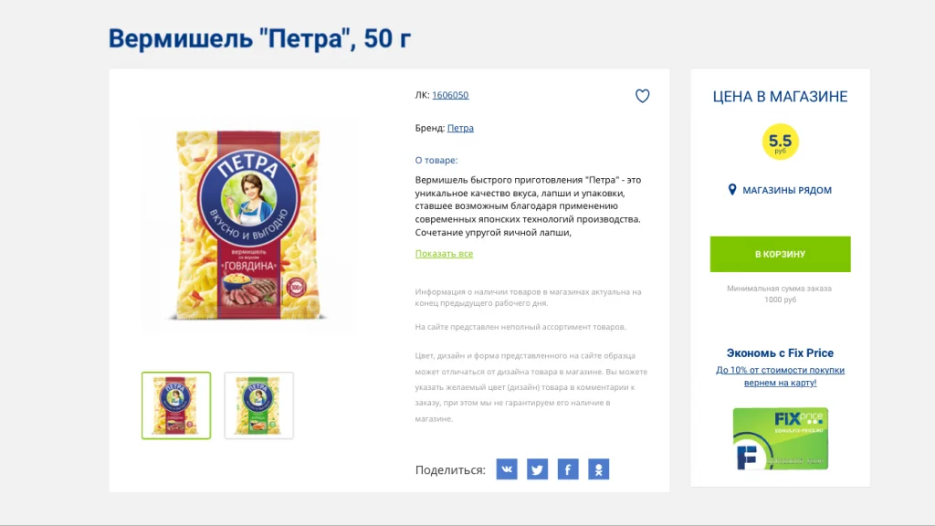
Task: Open article number 1606050 link
Action: click(x=450, y=95)
